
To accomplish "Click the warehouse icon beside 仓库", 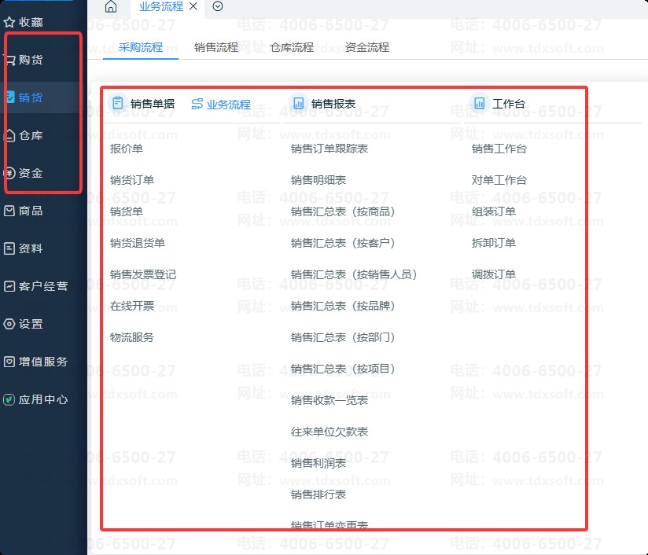I will point(10,135).
